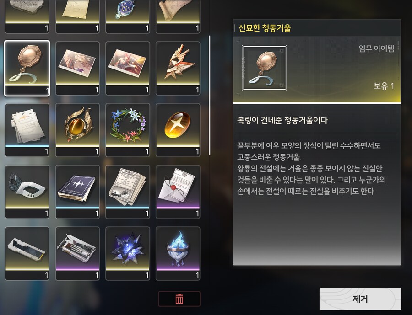Select the stack of paper documents

point(27,130)
